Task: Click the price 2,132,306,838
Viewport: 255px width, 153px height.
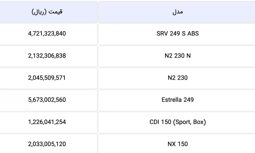Action: tap(47, 56)
